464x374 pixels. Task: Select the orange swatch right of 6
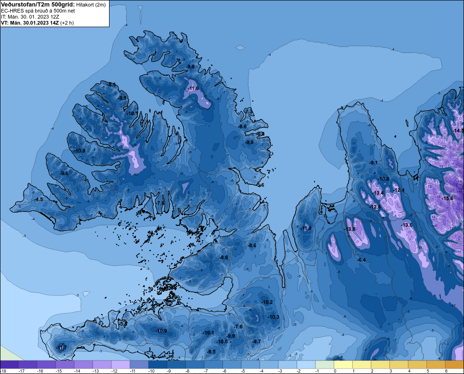coord(454,365)
